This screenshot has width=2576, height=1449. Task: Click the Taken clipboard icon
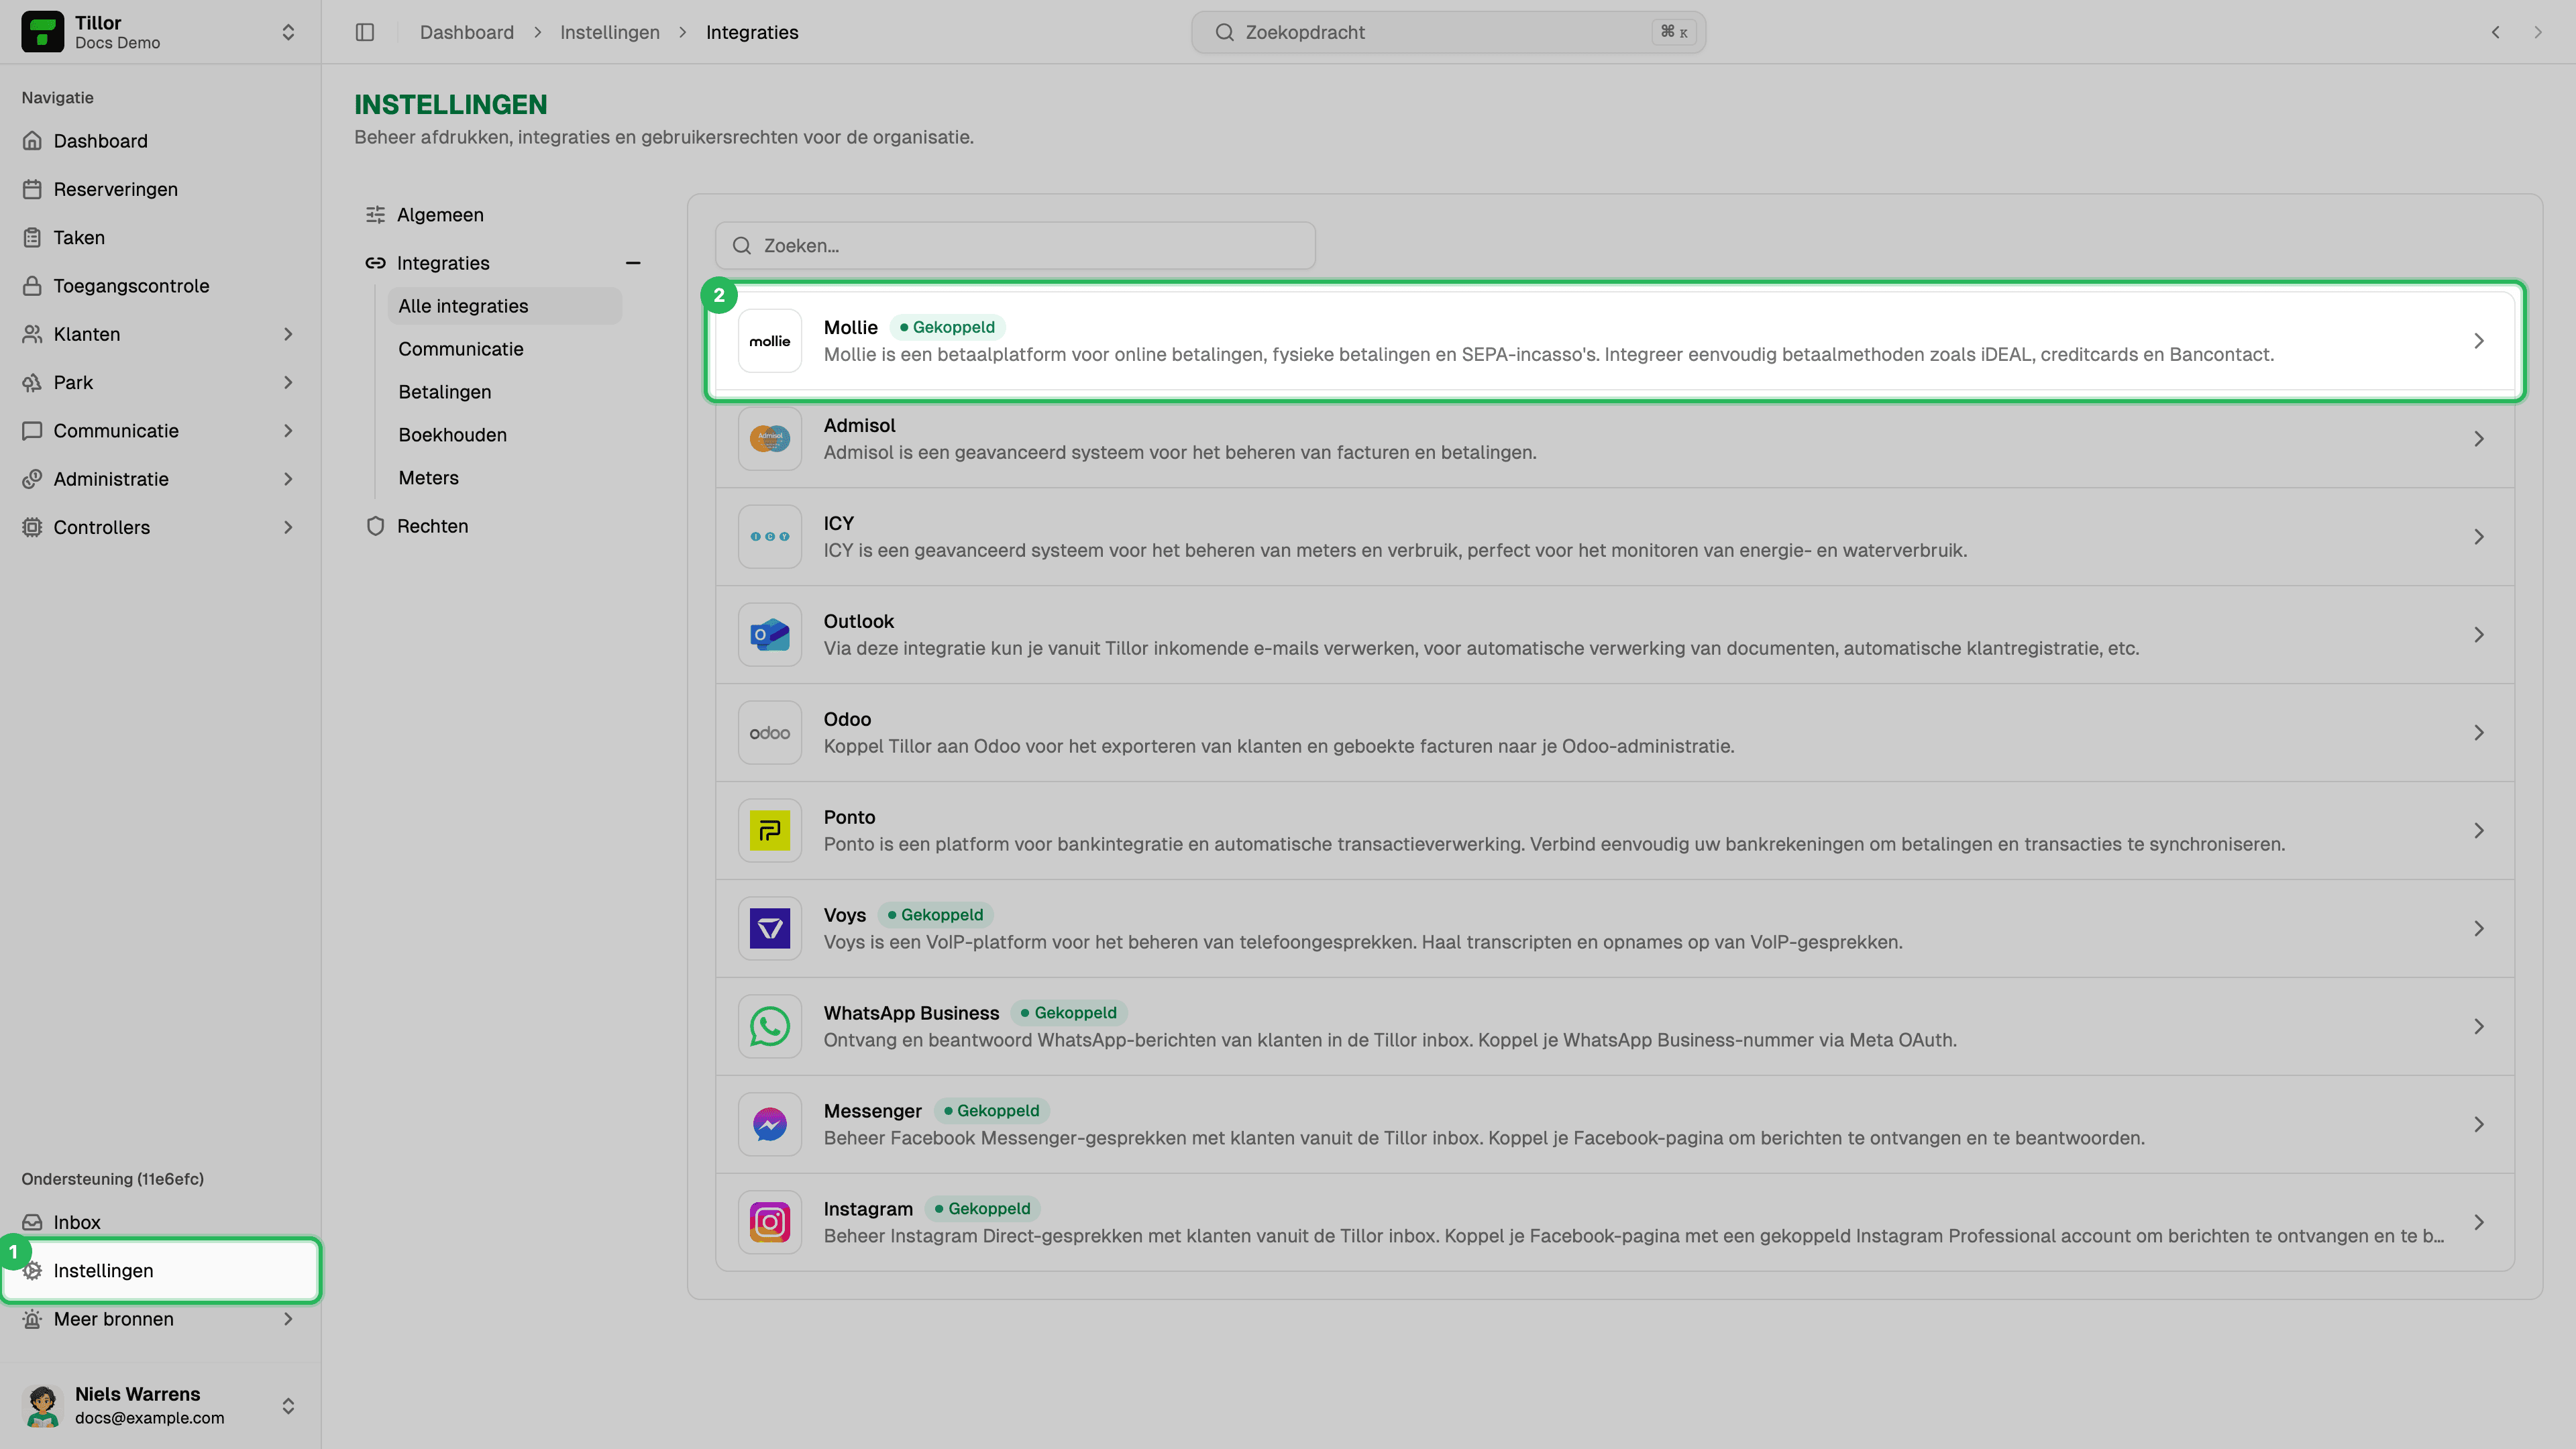tap(32, 237)
